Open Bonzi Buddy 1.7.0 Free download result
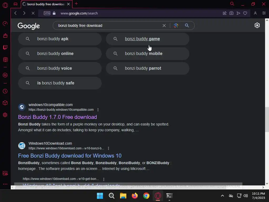Image resolution: width=269 pixels, height=202 pixels. tap(58, 117)
